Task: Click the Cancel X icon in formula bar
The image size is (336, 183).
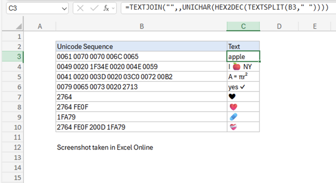Action: (x=80, y=9)
